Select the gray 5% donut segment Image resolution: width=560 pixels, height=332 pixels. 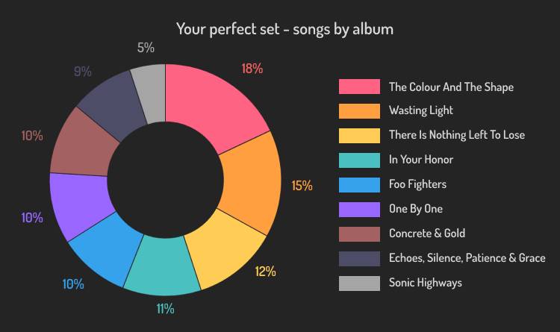click(151, 93)
